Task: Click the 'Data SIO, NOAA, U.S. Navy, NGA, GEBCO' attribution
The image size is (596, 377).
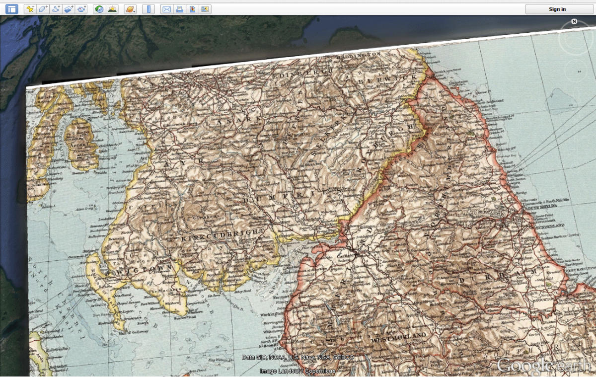Action: pyautogui.click(x=298, y=357)
